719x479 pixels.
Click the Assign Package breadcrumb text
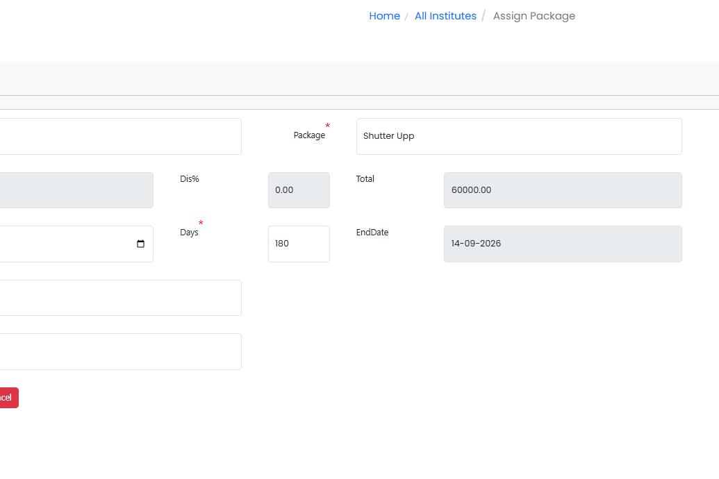[534, 16]
